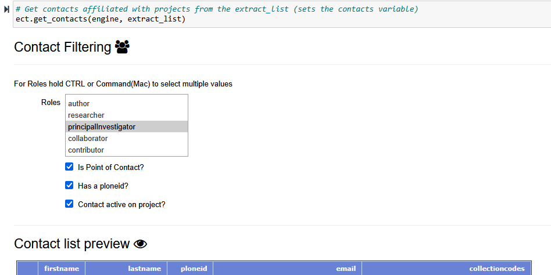551x275 pixels.
Task: Click the users group icon beside Contact Filtering
Action: click(122, 47)
